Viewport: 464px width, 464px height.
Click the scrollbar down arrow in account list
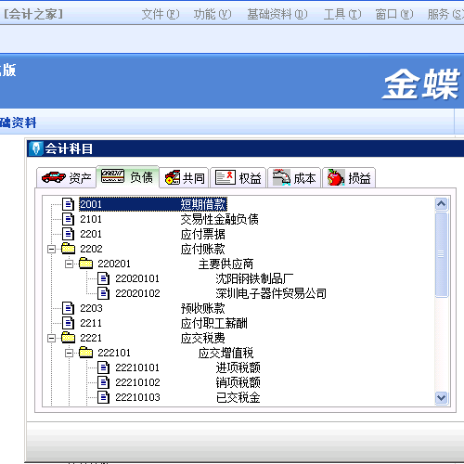pyautogui.click(x=441, y=397)
